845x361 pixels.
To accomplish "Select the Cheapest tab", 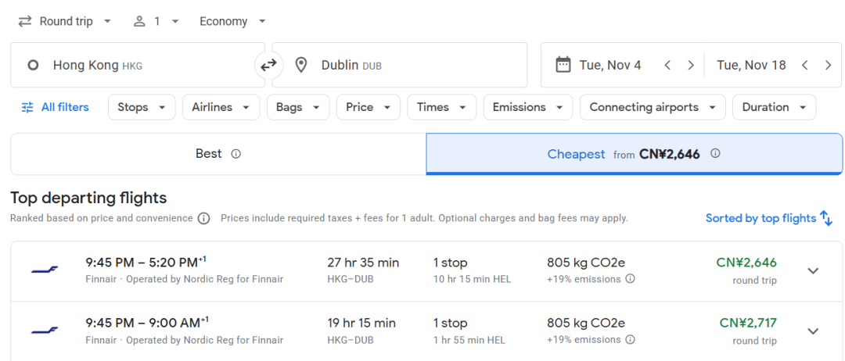I will click(634, 154).
